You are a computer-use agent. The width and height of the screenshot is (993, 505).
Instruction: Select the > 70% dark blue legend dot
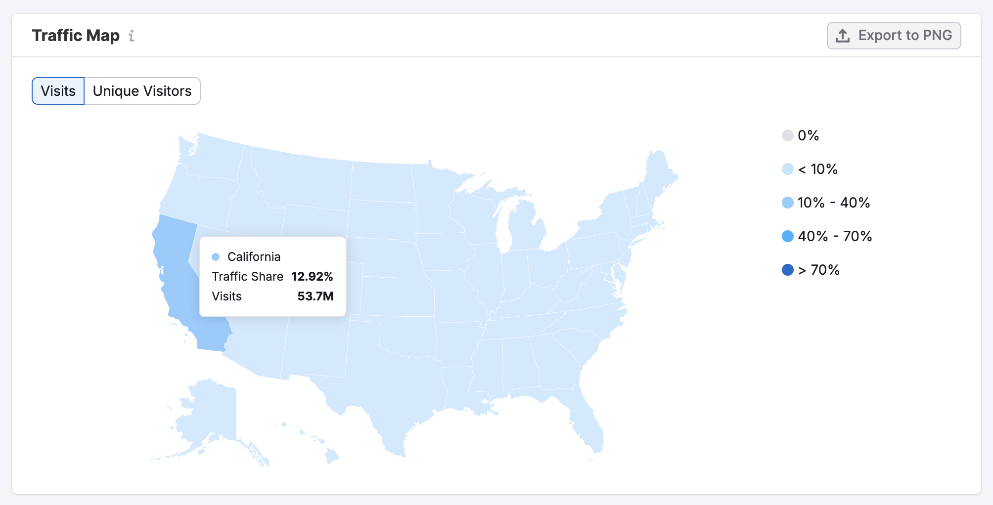[787, 269]
